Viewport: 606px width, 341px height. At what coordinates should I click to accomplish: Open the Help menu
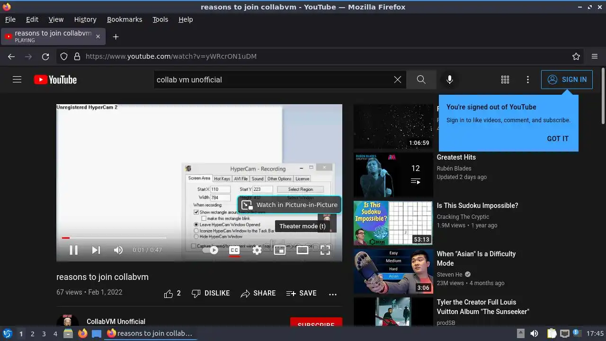pyautogui.click(x=186, y=19)
